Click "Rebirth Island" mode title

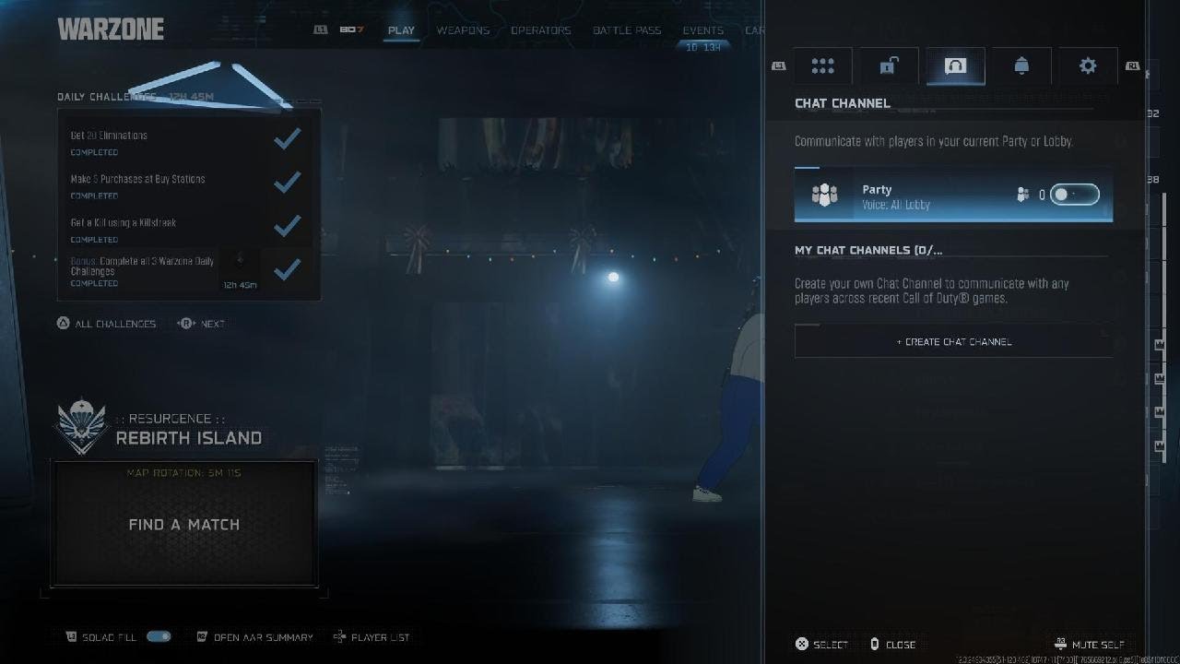(189, 438)
